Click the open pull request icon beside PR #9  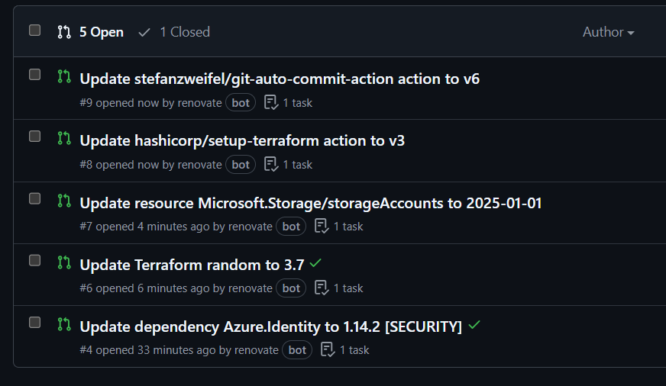[64, 77]
